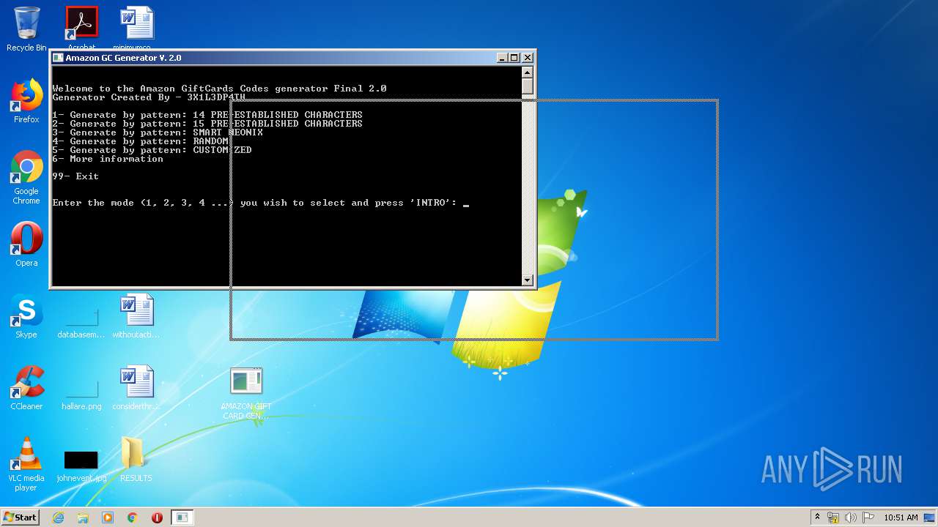Launch Firefox from the desktop
This screenshot has height=527, width=938.
click(x=26, y=101)
